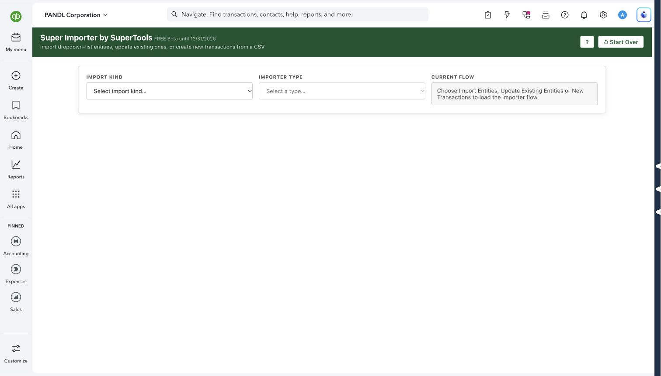
Task: Open the feed icon with pink badge
Action: pos(526,15)
